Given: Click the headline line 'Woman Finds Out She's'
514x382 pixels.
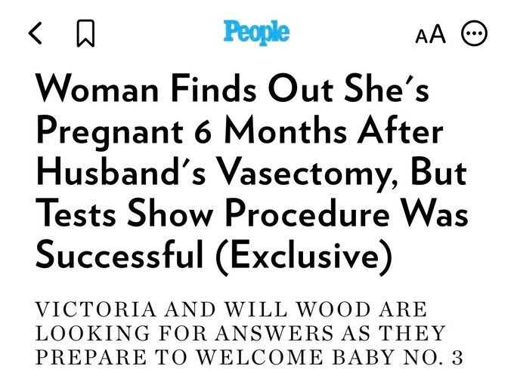Looking at the screenshot, I should tap(232, 89).
